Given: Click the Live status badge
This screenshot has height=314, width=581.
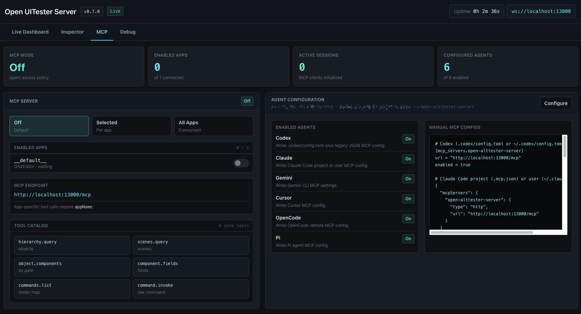Looking at the screenshot, I should point(115,11).
